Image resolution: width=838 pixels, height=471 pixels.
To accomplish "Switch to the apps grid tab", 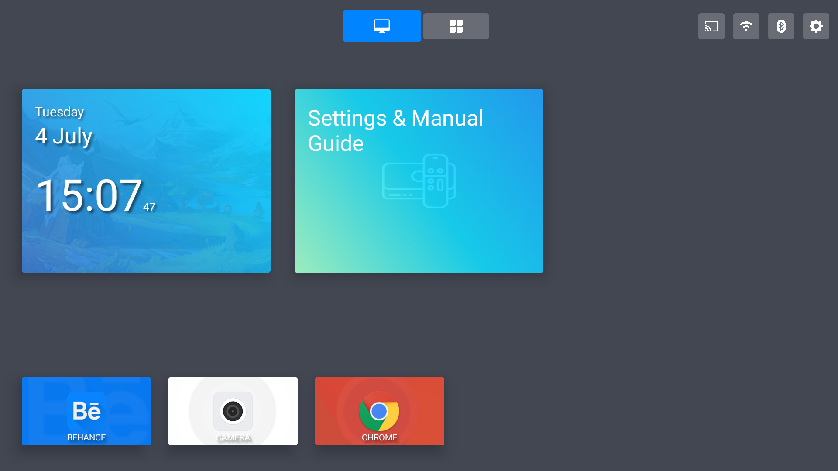I will 456,26.
